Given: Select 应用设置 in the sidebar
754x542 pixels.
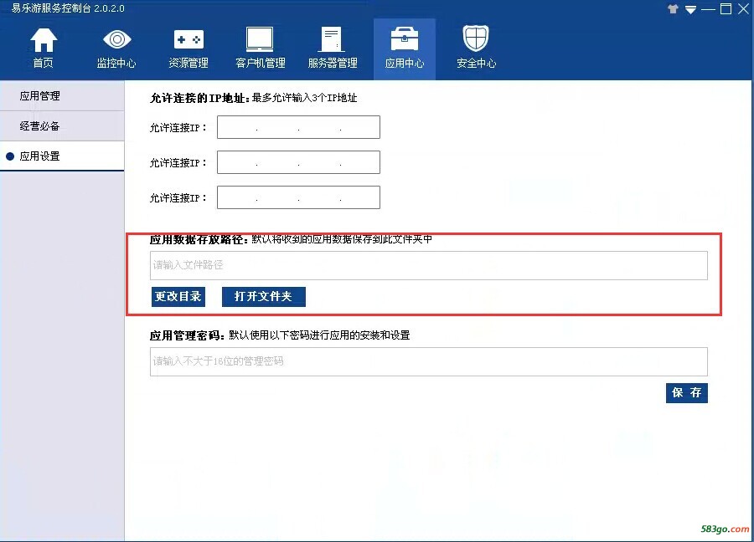Looking at the screenshot, I should [62, 156].
